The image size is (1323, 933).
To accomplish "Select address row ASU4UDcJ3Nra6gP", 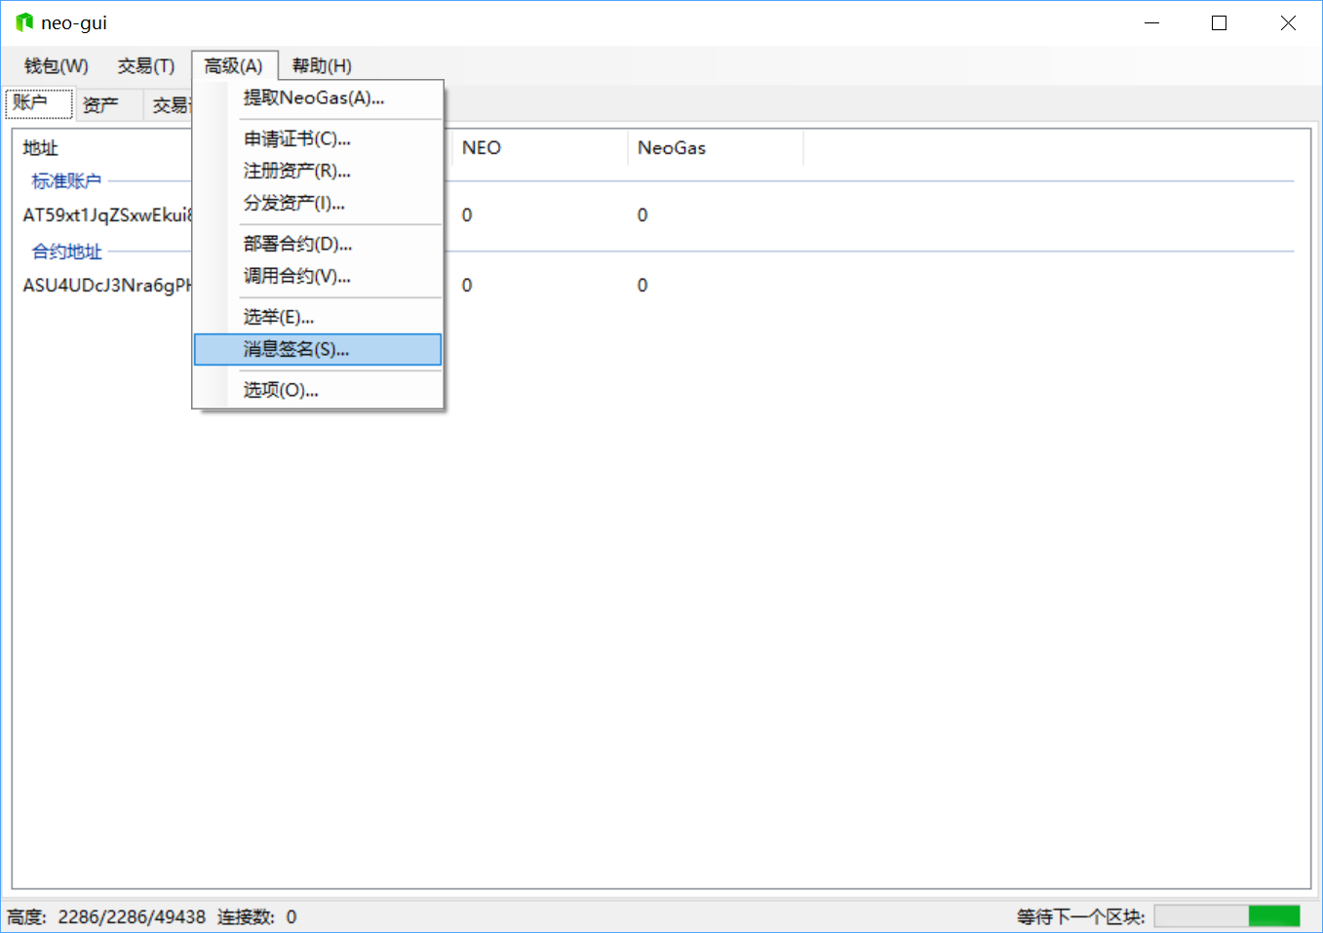I will point(107,286).
